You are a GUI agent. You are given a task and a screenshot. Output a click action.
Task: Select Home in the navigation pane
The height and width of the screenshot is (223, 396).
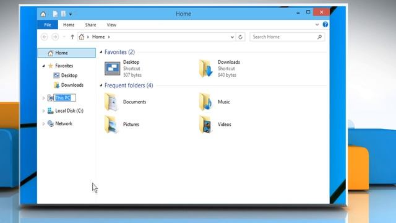coord(67,53)
